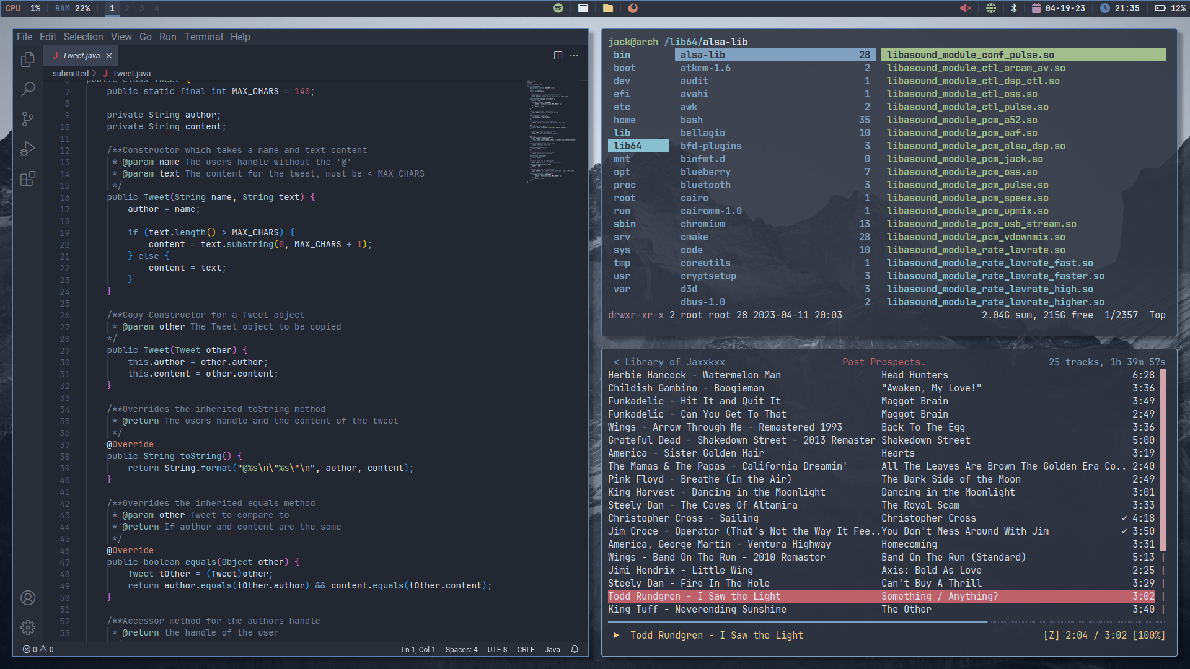Open the Source Control view

pyautogui.click(x=28, y=119)
